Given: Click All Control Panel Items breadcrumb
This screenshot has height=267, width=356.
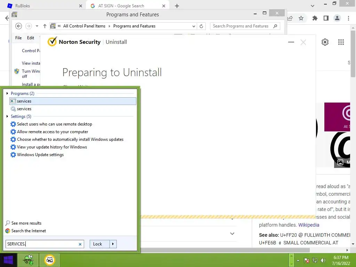Looking at the screenshot, I should coord(84,26).
